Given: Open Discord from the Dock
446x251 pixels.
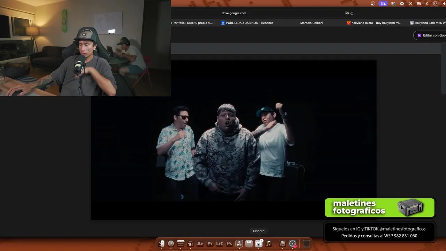Looking at the screenshot, I should pyautogui.click(x=259, y=244).
